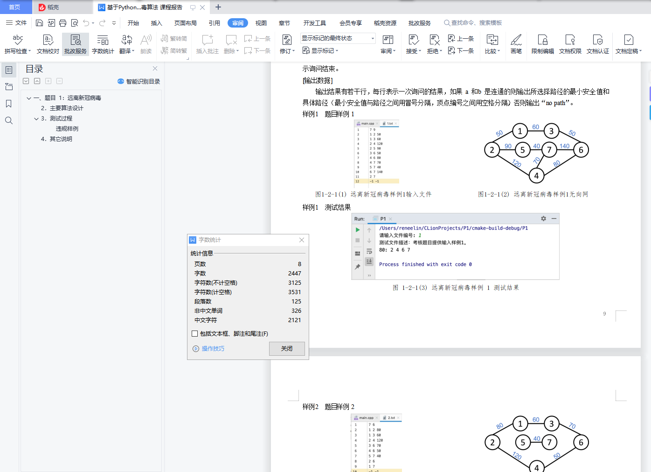Viewport: 651px width, 472px height.
Task: Expand the 显示标记 options dropdown
Action: [337, 51]
